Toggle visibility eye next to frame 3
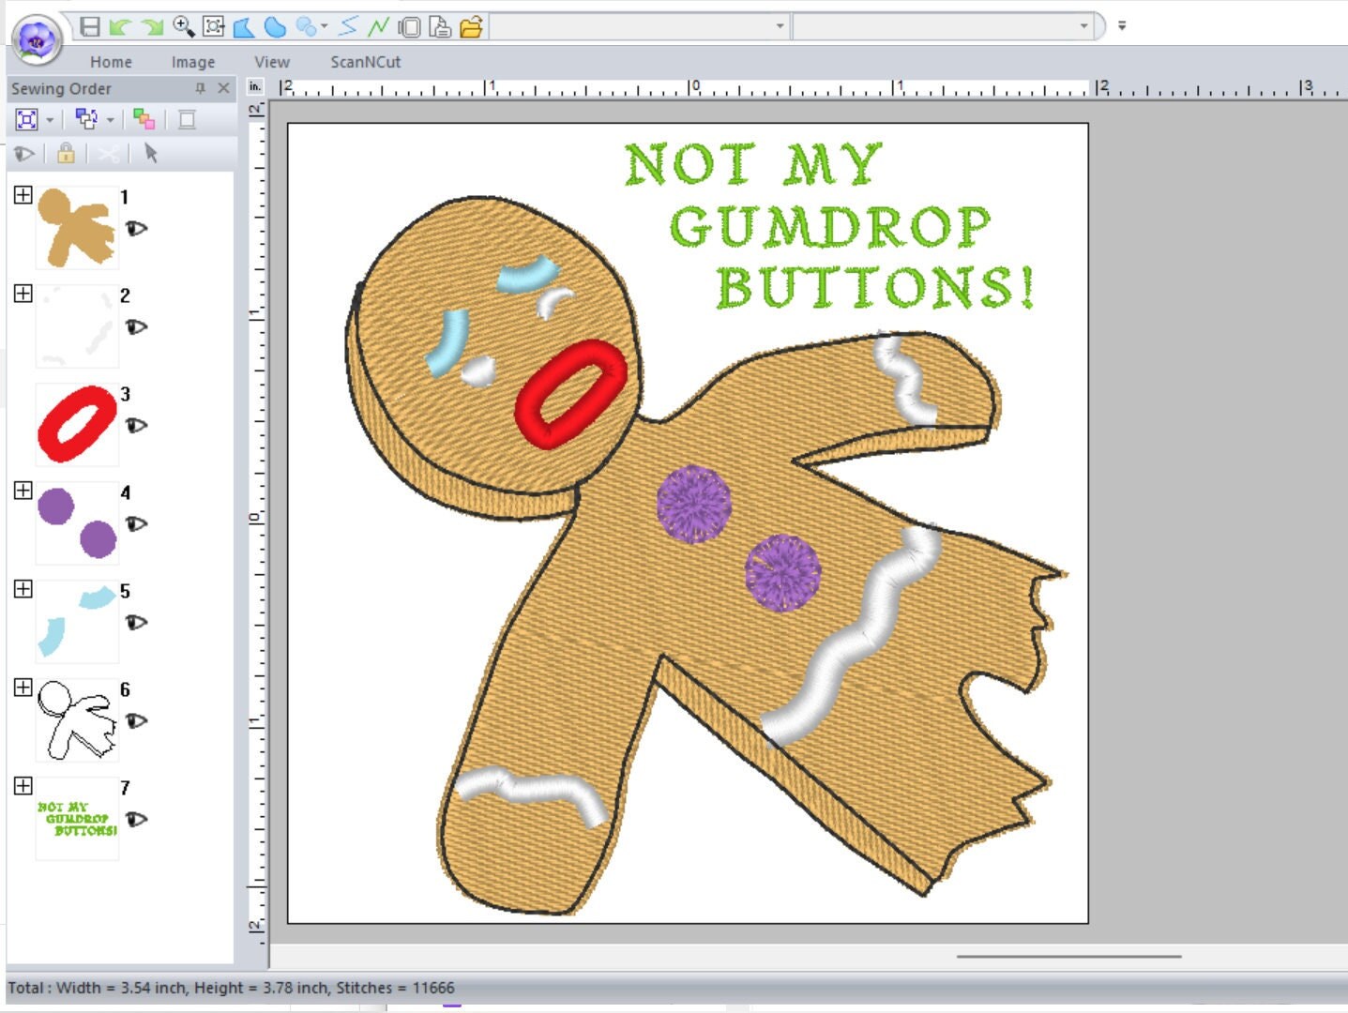Viewport: 1348px width, 1013px height. 136,427
